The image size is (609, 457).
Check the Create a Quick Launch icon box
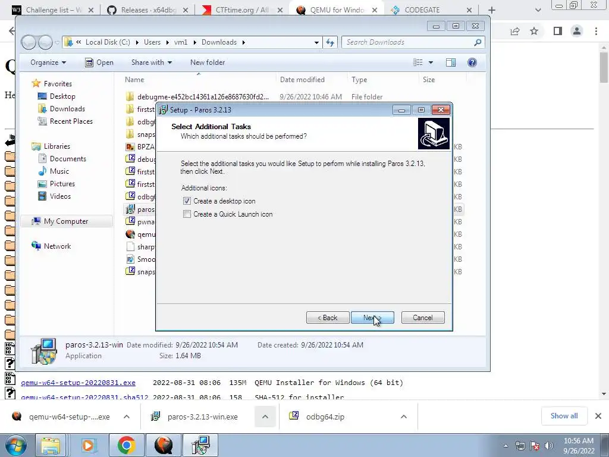(187, 214)
